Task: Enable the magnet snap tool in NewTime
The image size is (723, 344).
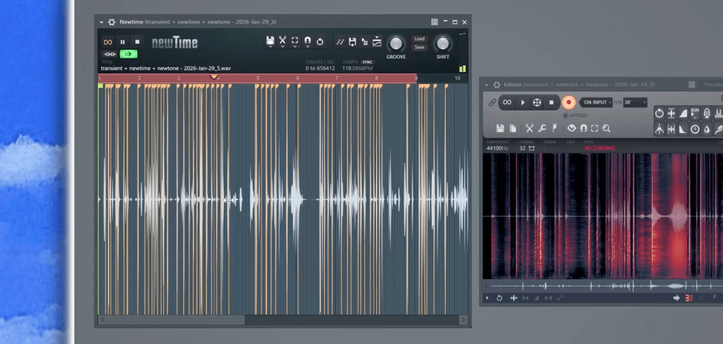Action: tap(307, 41)
